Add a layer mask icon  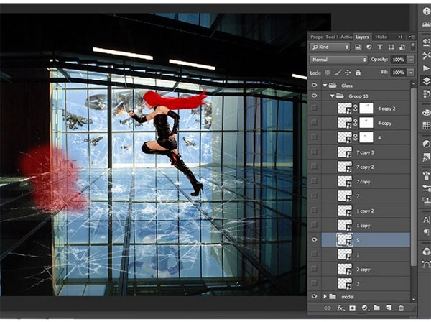[x=352, y=308]
